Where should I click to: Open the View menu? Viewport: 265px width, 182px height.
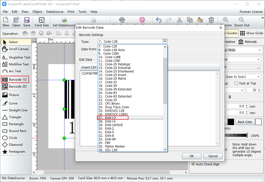25,12
